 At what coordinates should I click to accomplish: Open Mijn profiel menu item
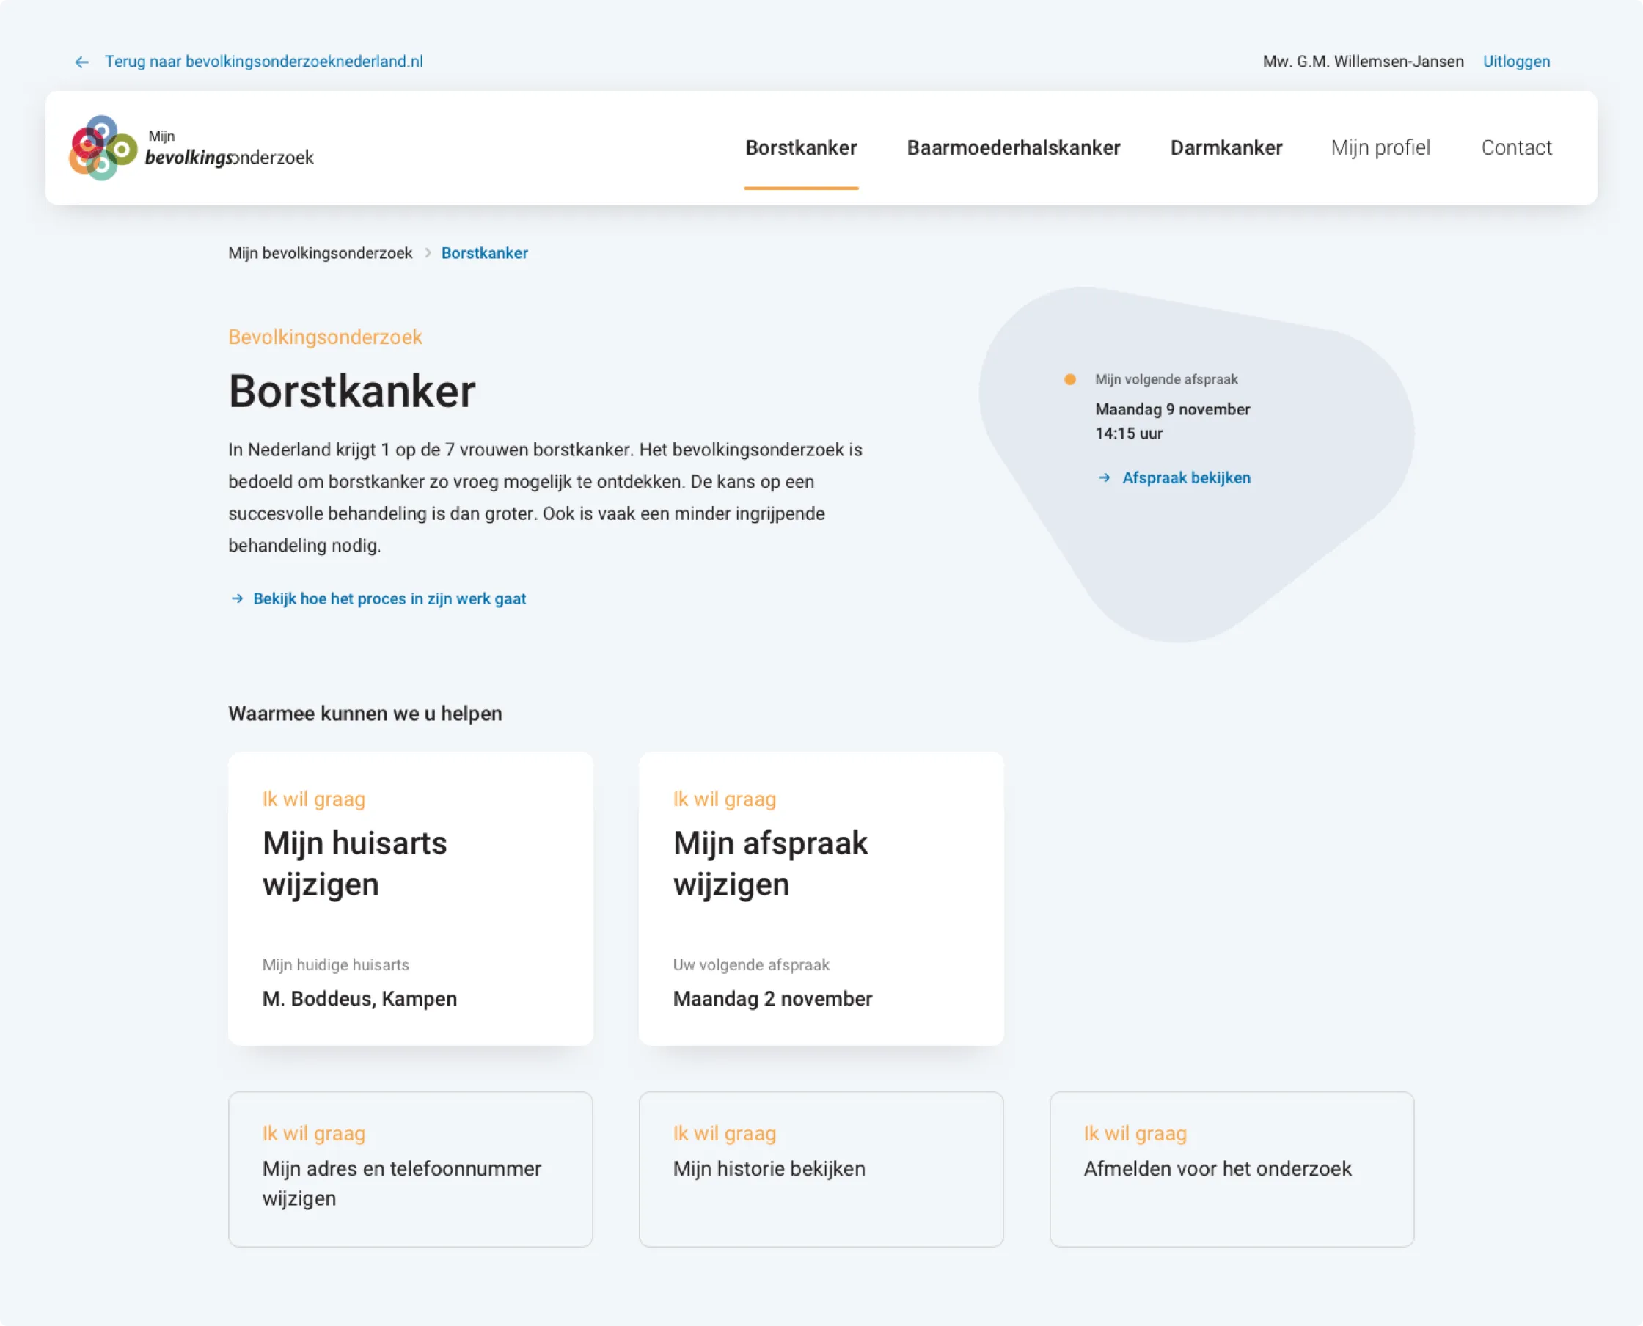coord(1380,148)
